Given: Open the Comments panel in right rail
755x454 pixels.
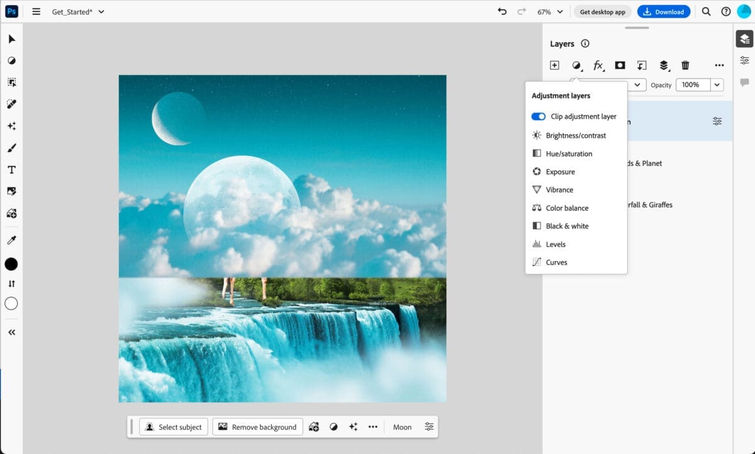Looking at the screenshot, I should point(744,82).
